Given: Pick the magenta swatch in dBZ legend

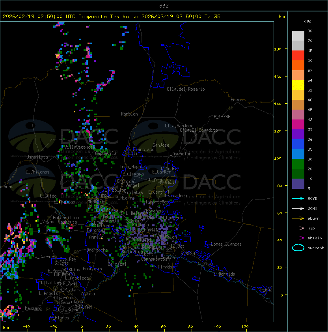Looking at the screenshot, I should tap(298, 125).
